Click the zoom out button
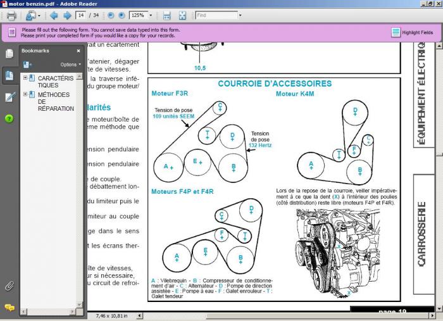443x321 pixels. (x=111, y=15)
